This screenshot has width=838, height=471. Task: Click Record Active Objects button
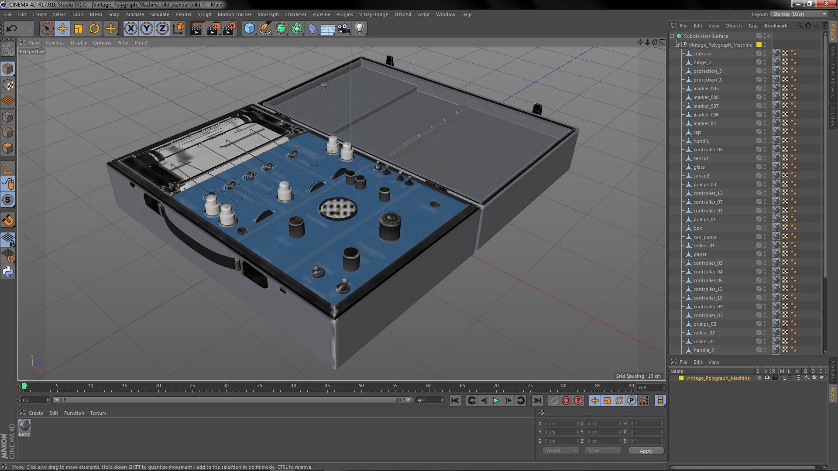[x=553, y=400]
